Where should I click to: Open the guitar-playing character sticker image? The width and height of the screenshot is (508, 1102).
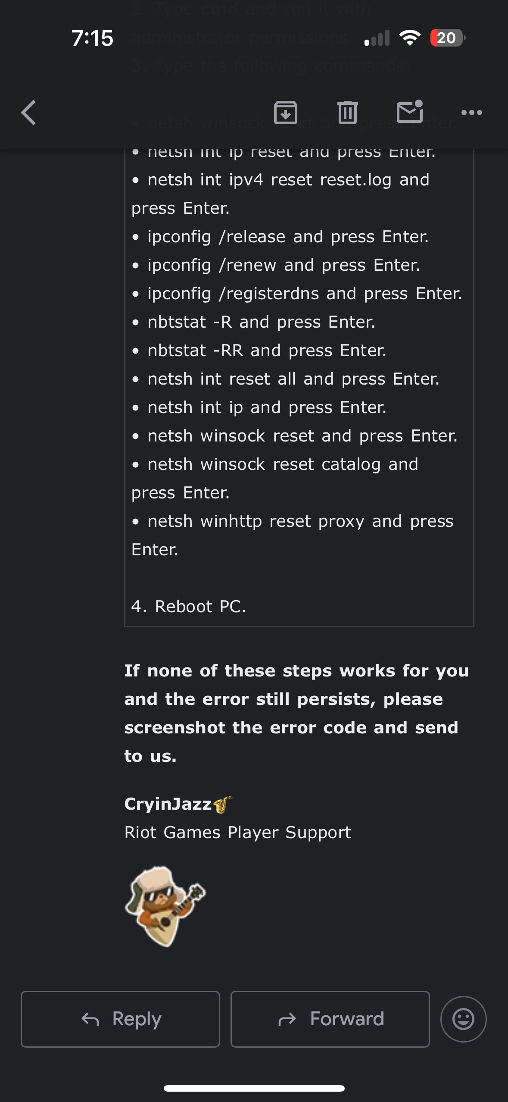click(x=165, y=906)
